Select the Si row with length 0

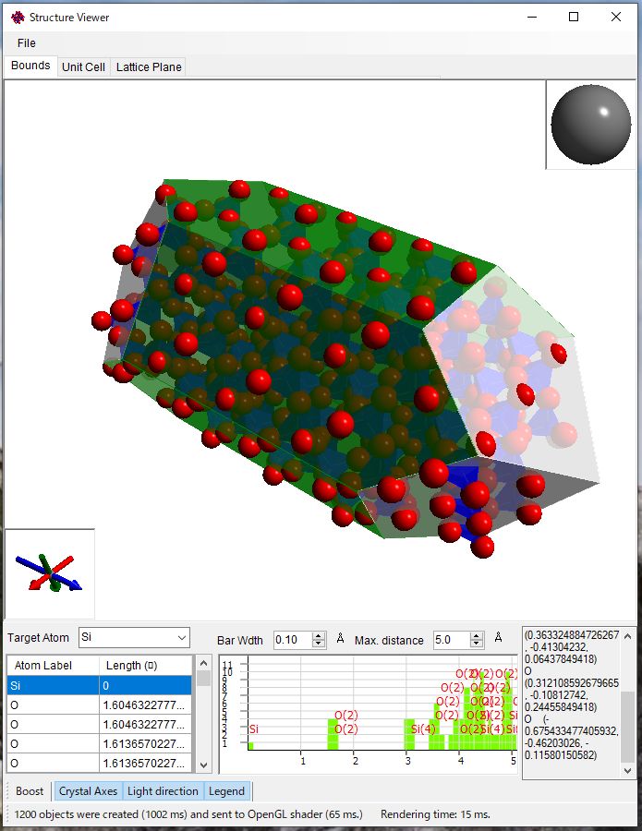[x=99, y=685]
